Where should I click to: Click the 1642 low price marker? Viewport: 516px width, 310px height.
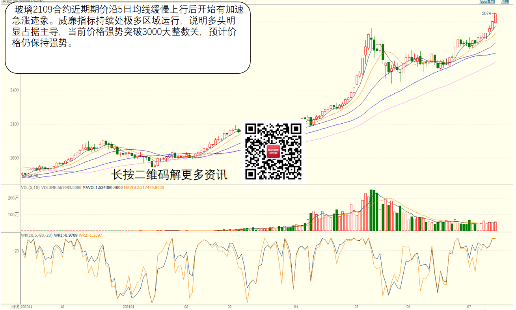34,176
